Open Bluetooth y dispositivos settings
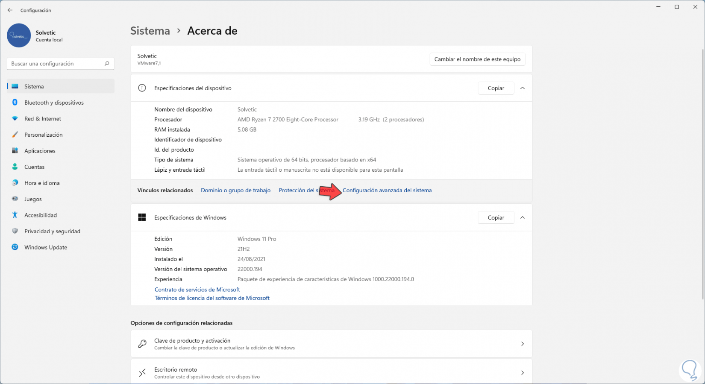 click(x=61, y=103)
